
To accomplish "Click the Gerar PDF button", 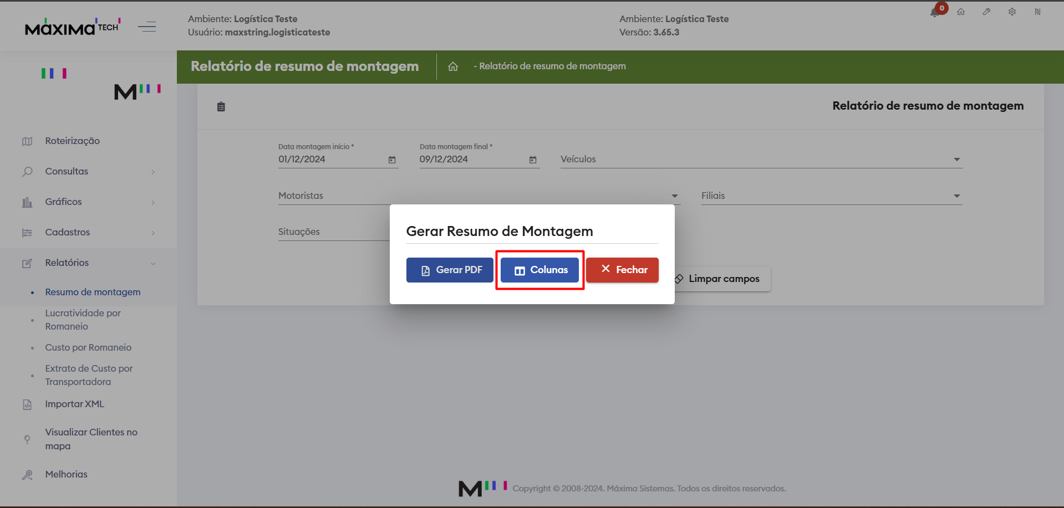I will [450, 270].
